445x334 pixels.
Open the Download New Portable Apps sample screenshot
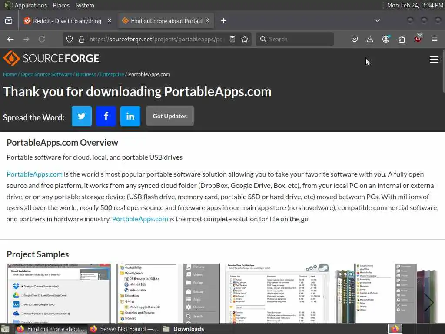click(277, 293)
